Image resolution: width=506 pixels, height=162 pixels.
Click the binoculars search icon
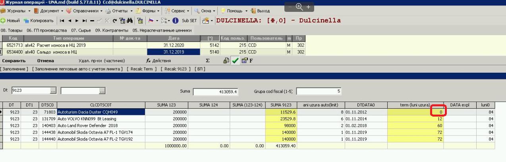click(130, 21)
